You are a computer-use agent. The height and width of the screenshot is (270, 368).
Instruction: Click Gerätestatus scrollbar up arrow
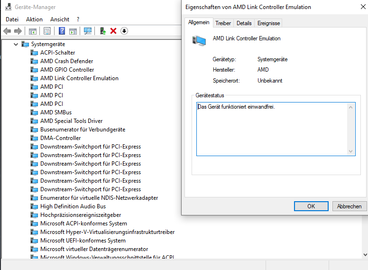tap(350, 107)
